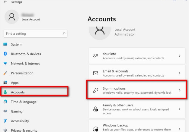Click the Windows backup sync icon
Viewport: 189px width, 132px height.
pyautogui.click(x=96, y=129)
